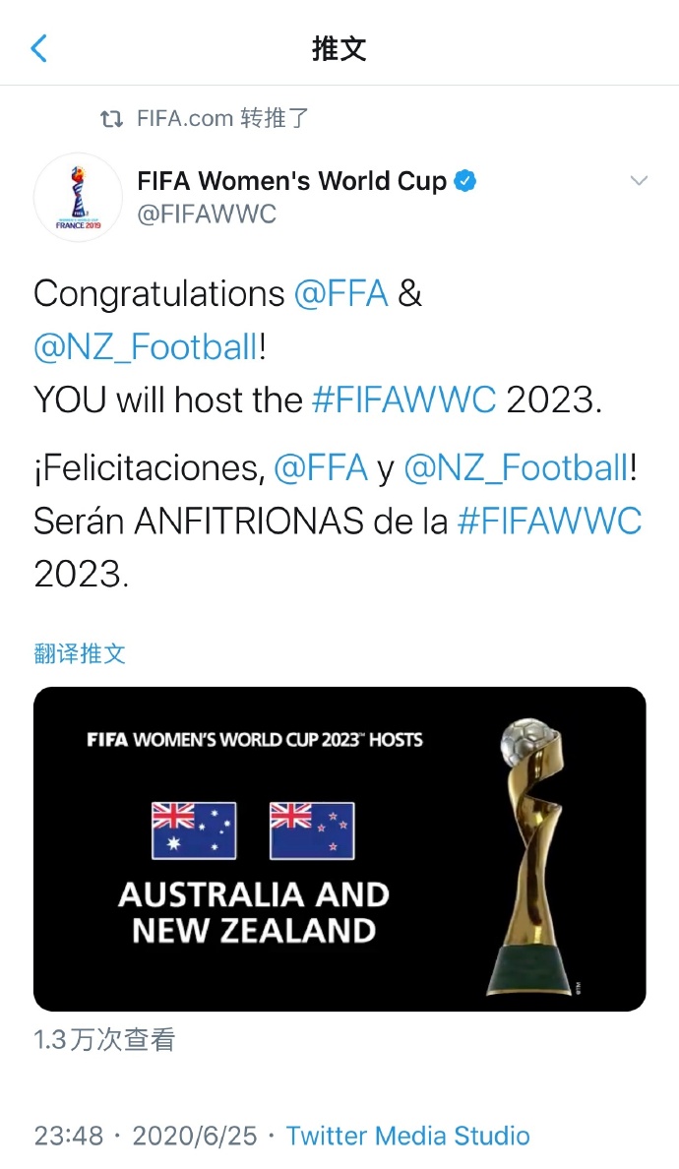Expand the tweet options chevron
The height and width of the screenshot is (1169, 679).
pyautogui.click(x=639, y=181)
